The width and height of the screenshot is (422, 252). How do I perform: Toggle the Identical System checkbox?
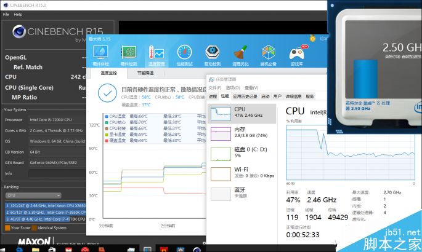(34, 228)
